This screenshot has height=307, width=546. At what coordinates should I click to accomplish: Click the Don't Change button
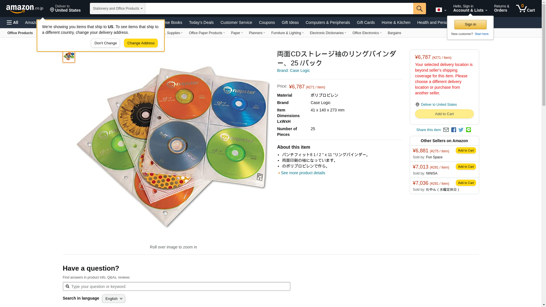point(106,43)
